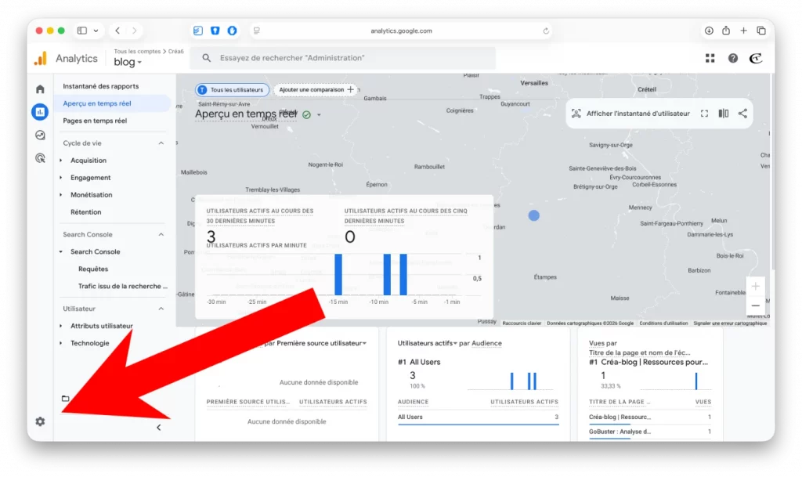Expand the Acquisition section
802x477 pixels.
click(x=88, y=161)
